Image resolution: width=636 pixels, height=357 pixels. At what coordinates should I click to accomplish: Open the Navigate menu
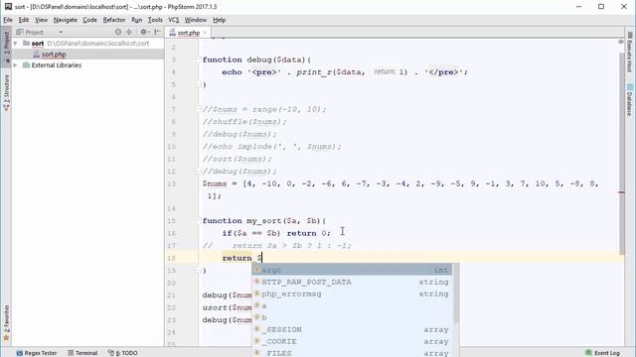(65, 20)
